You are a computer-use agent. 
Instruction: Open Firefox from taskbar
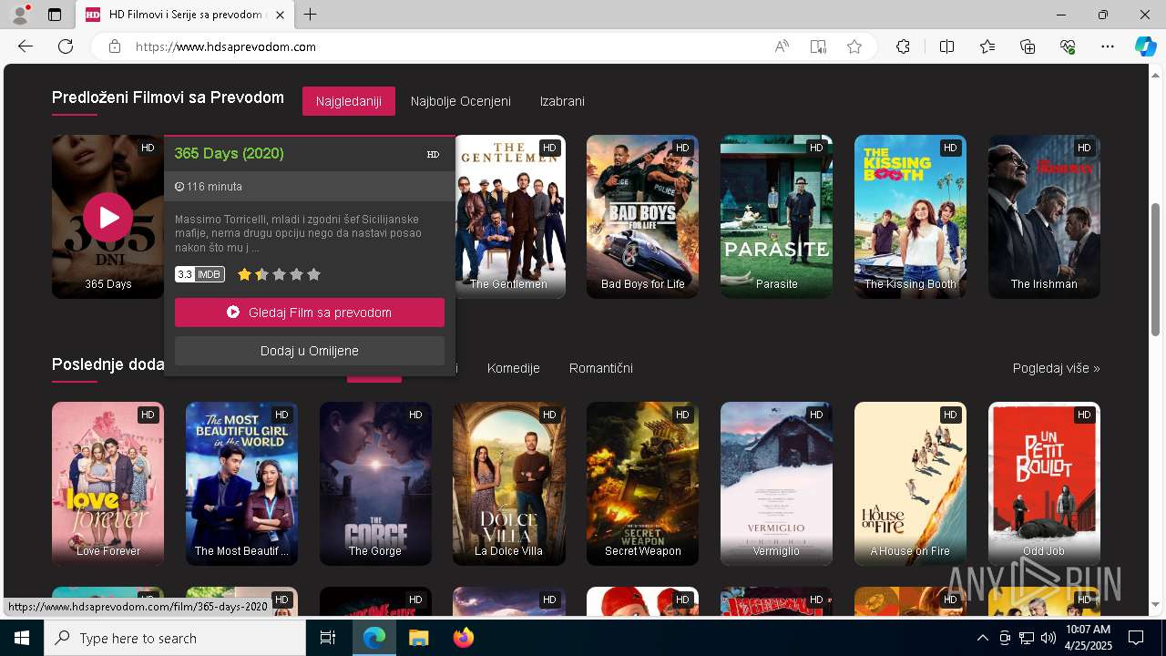(463, 638)
